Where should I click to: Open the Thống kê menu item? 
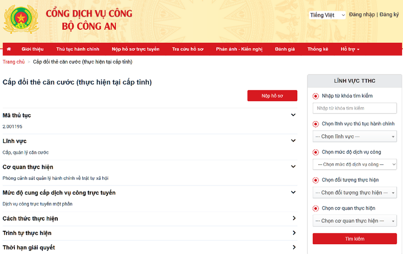pos(318,49)
